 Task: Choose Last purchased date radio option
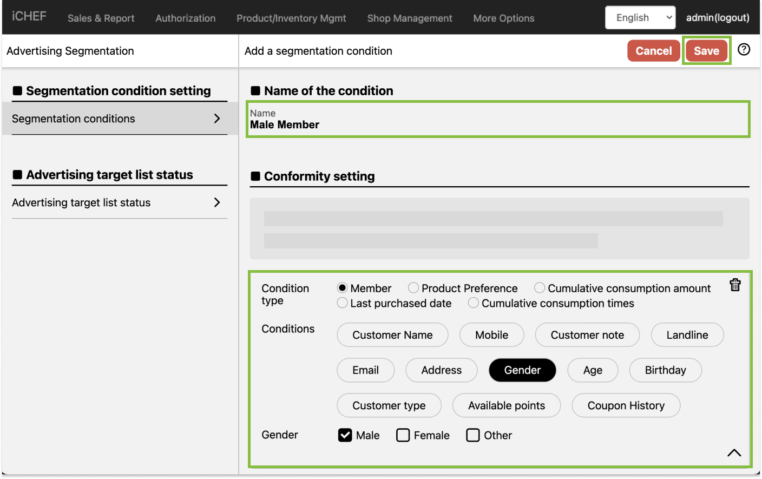(342, 303)
